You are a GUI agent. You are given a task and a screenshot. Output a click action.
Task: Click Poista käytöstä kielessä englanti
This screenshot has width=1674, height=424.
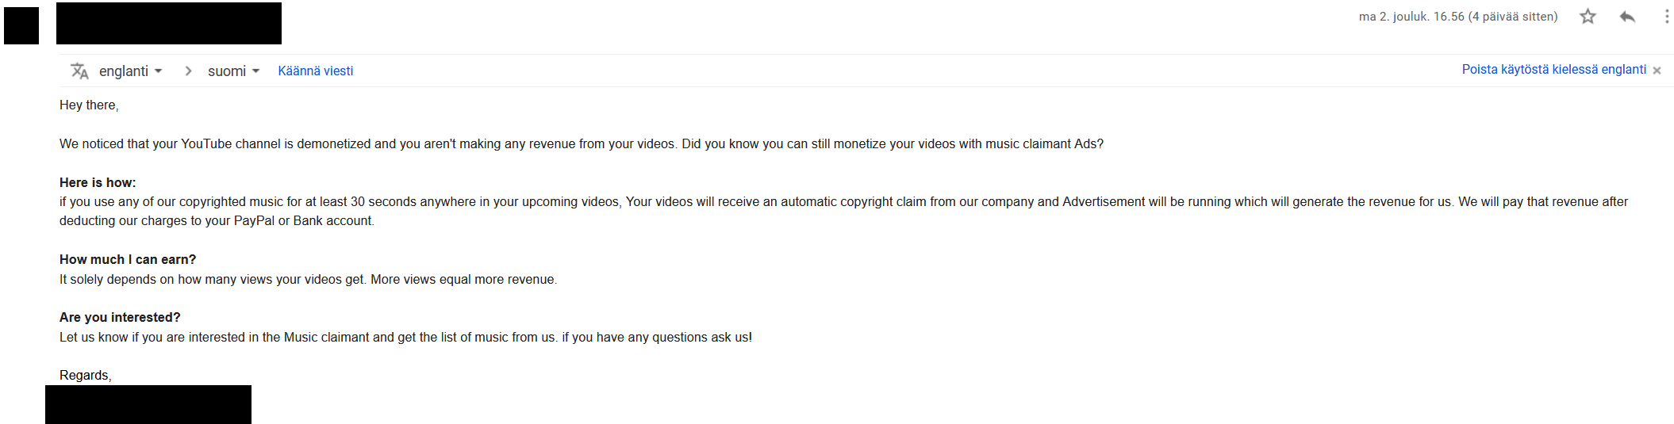tap(1554, 70)
